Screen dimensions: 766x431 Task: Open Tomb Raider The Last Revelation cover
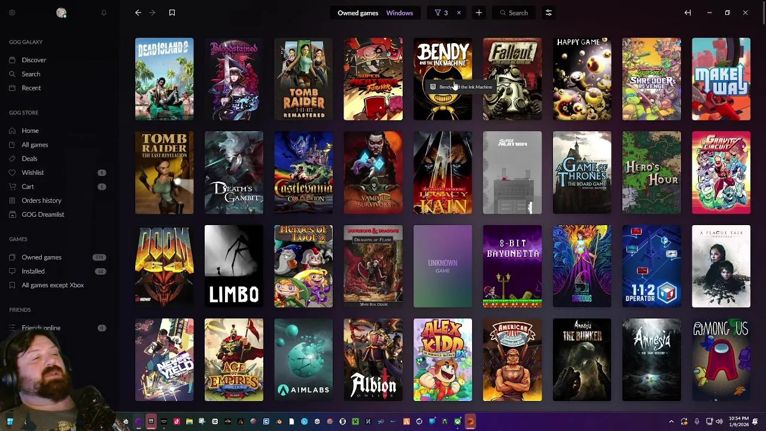pyautogui.click(x=165, y=172)
